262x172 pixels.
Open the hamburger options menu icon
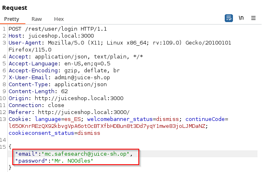(253, 18)
